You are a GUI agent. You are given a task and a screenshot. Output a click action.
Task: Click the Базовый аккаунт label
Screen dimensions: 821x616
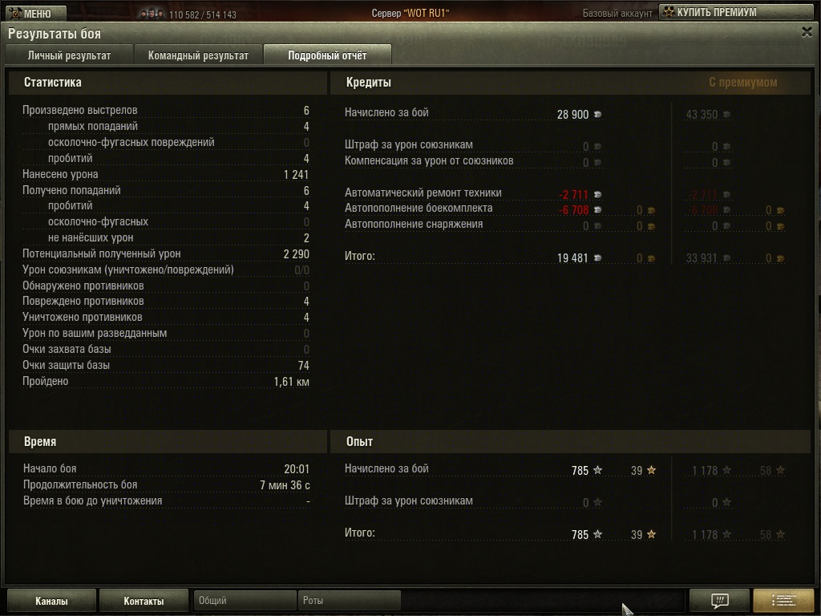tap(617, 14)
